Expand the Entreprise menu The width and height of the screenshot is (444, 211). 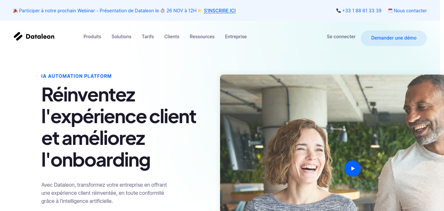pos(236,37)
